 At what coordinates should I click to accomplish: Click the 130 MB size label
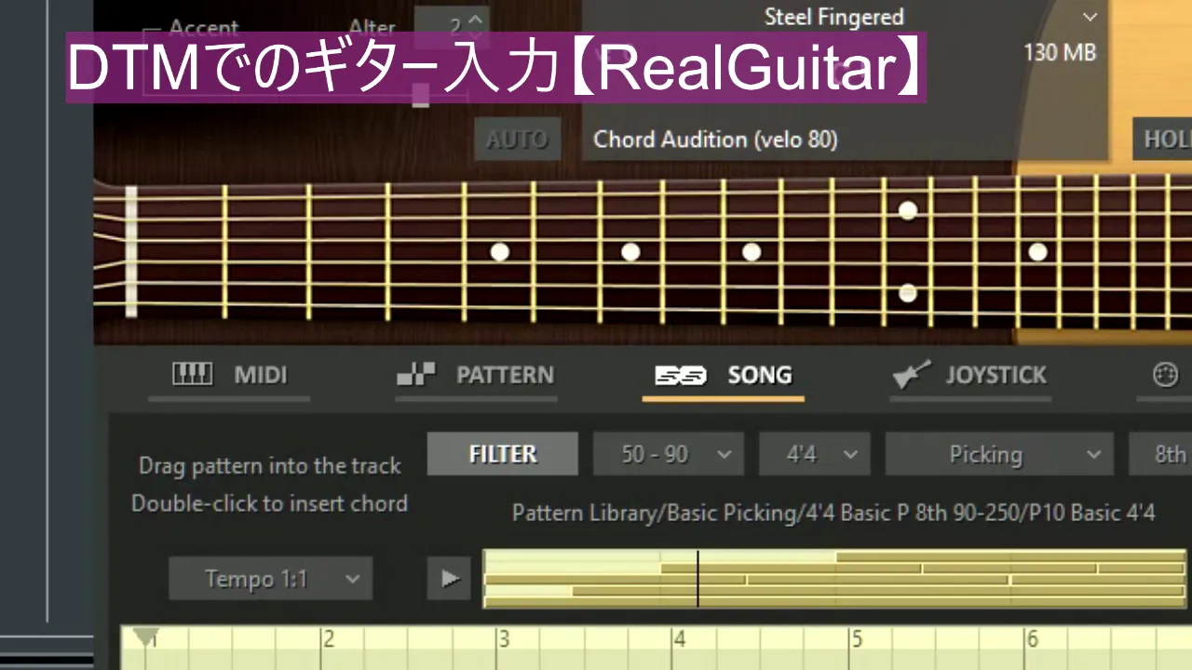pos(1060,52)
